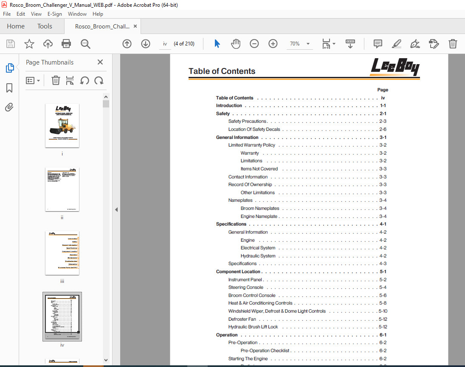Click the Introduction contents entry
The image size is (465, 367).
pyautogui.click(x=301, y=106)
